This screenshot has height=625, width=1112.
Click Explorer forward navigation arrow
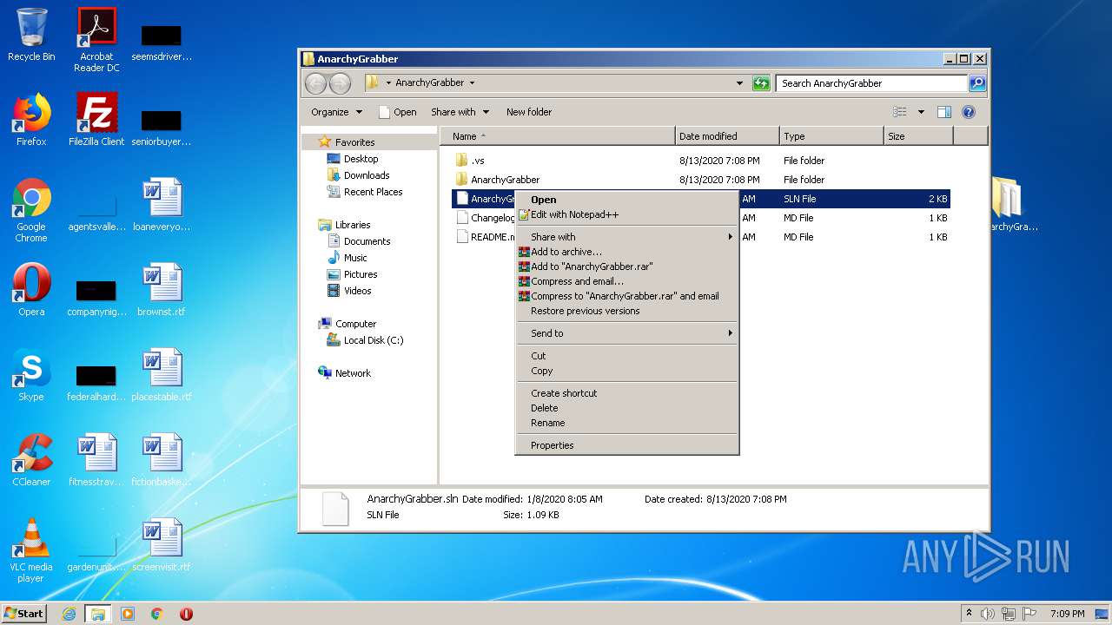click(x=340, y=83)
